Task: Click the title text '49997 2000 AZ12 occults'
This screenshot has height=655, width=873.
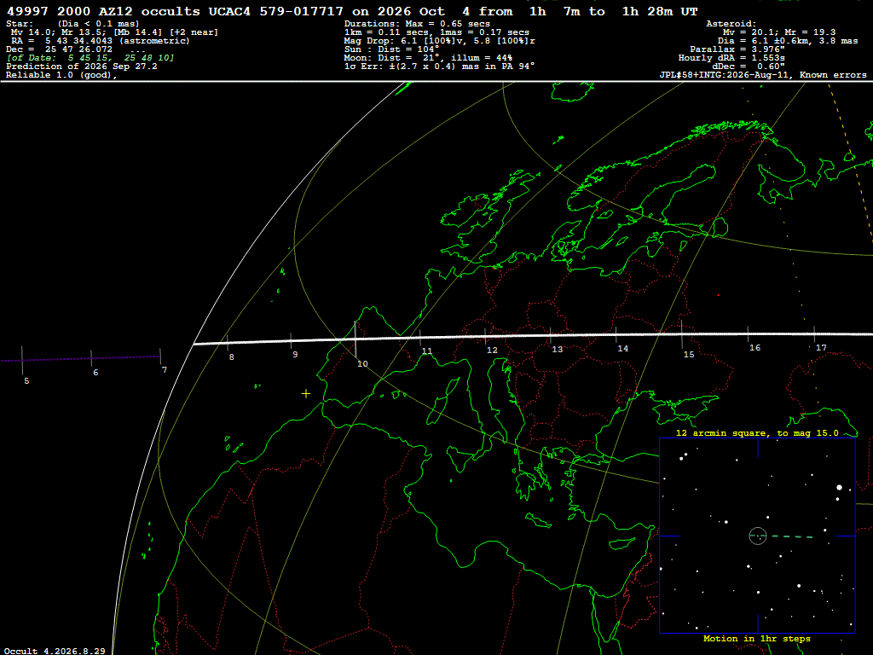Action: point(103,12)
